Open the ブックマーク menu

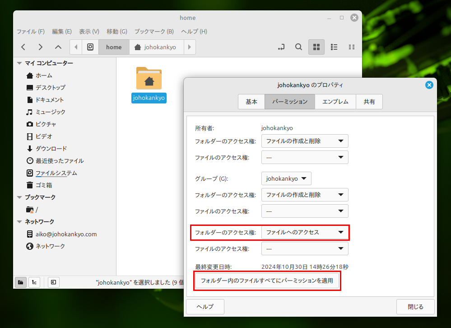tap(154, 32)
